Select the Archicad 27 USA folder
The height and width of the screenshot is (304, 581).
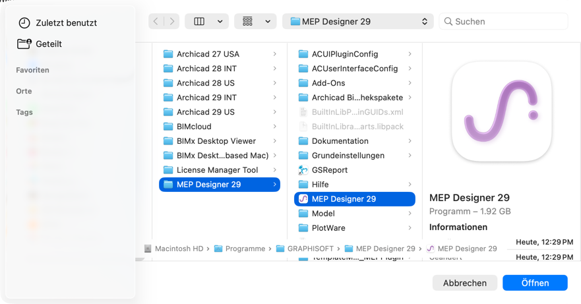(x=220, y=54)
